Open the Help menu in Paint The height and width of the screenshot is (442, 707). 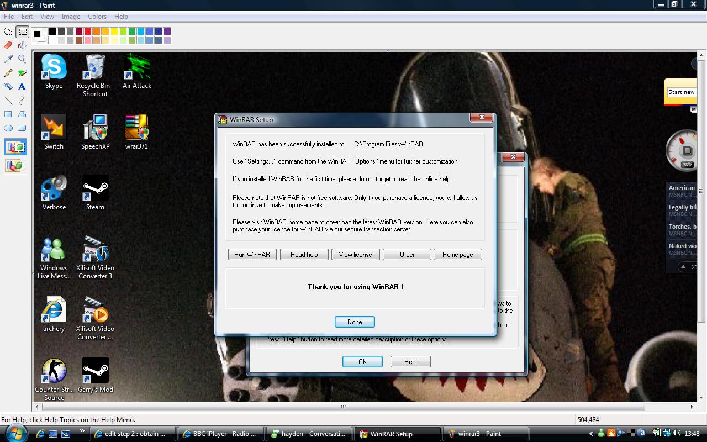pyautogui.click(x=121, y=17)
